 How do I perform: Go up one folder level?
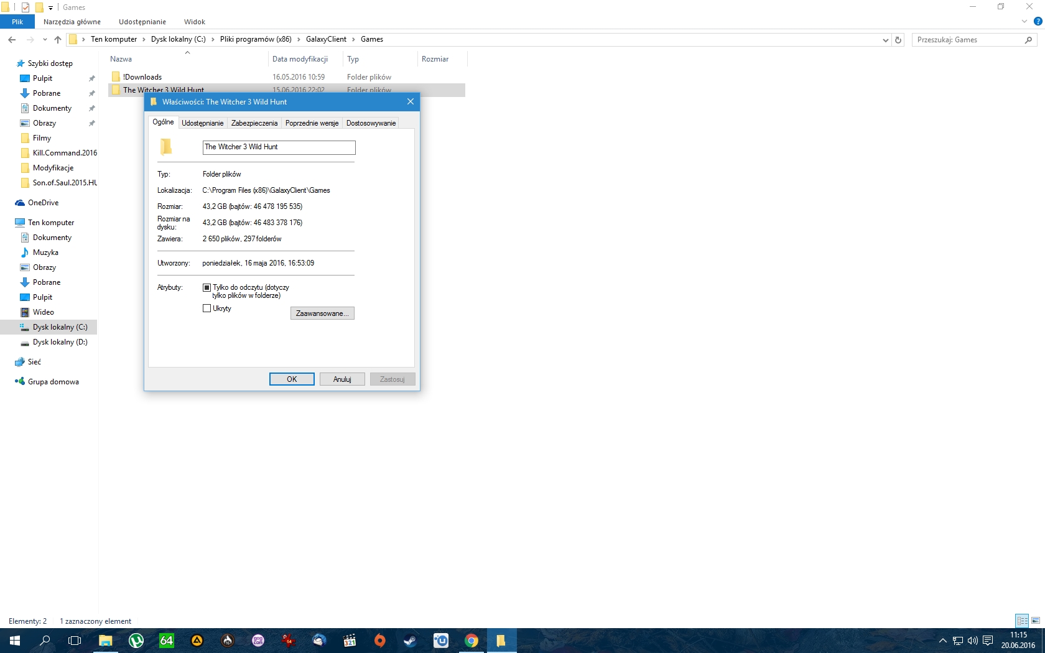click(x=58, y=39)
